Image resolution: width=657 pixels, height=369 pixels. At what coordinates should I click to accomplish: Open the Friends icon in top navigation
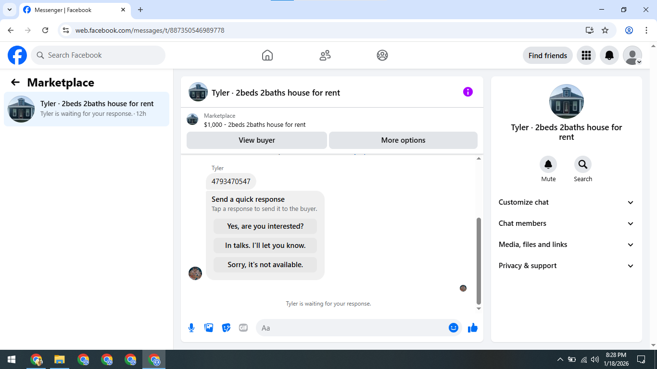[325, 55]
